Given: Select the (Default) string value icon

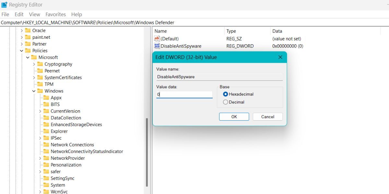Looking at the screenshot, I should click(157, 38).
